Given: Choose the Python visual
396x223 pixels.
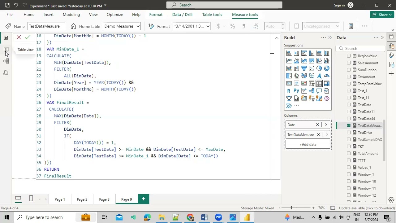Looking at the screenshot, I should point(296,91).
